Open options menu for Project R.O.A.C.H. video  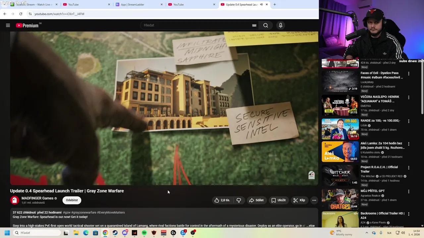pyautogui.click(x=409, y=168)
